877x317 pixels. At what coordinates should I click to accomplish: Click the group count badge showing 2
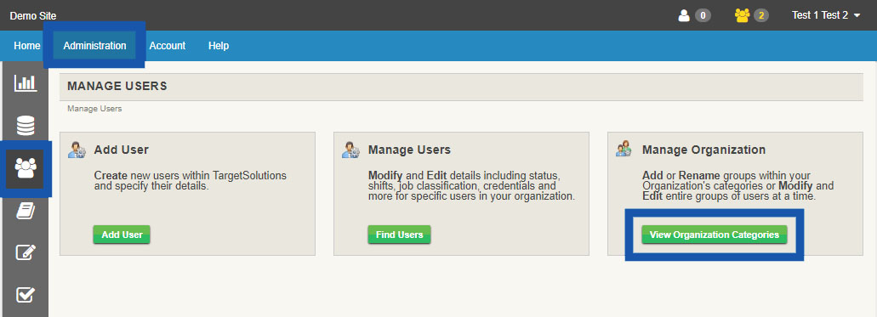tap(760, 15)
